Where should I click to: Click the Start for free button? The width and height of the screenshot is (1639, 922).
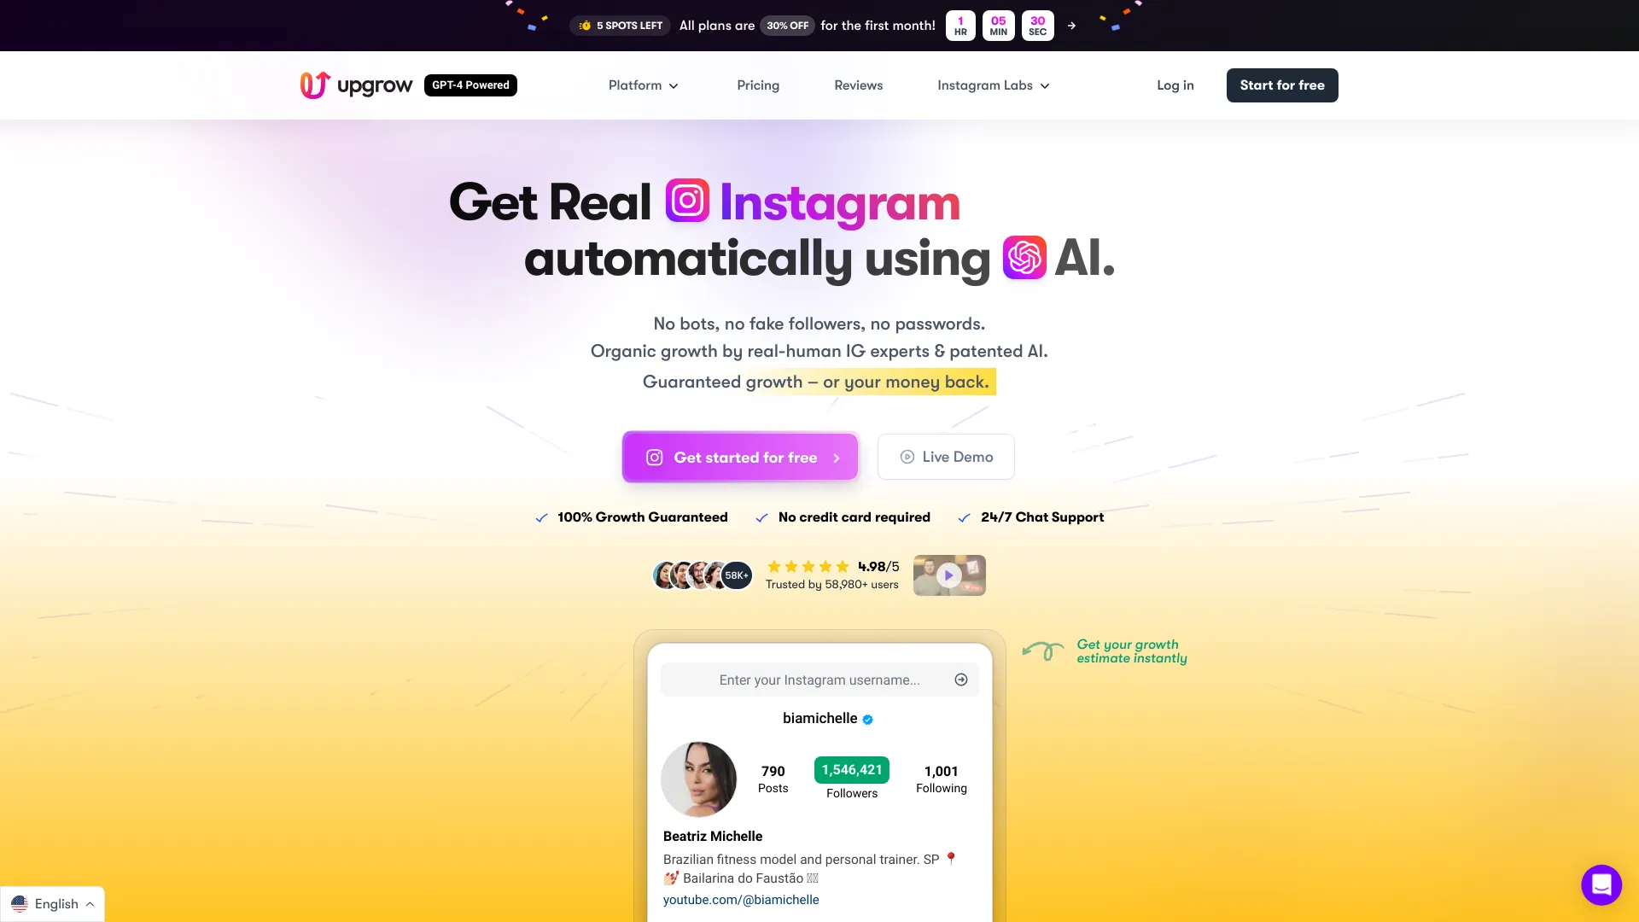[1282, 85]
